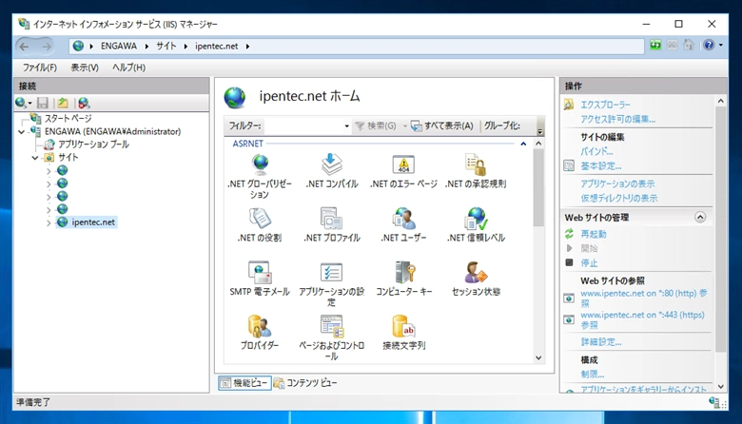Click the help dropdown arrow beside question mark
This screenshot has width=742, height=424.
click(721, 46)
